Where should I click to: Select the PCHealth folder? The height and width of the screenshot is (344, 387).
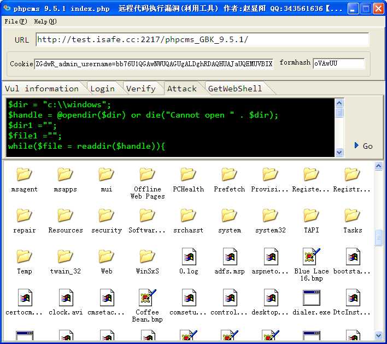point(188,174)
